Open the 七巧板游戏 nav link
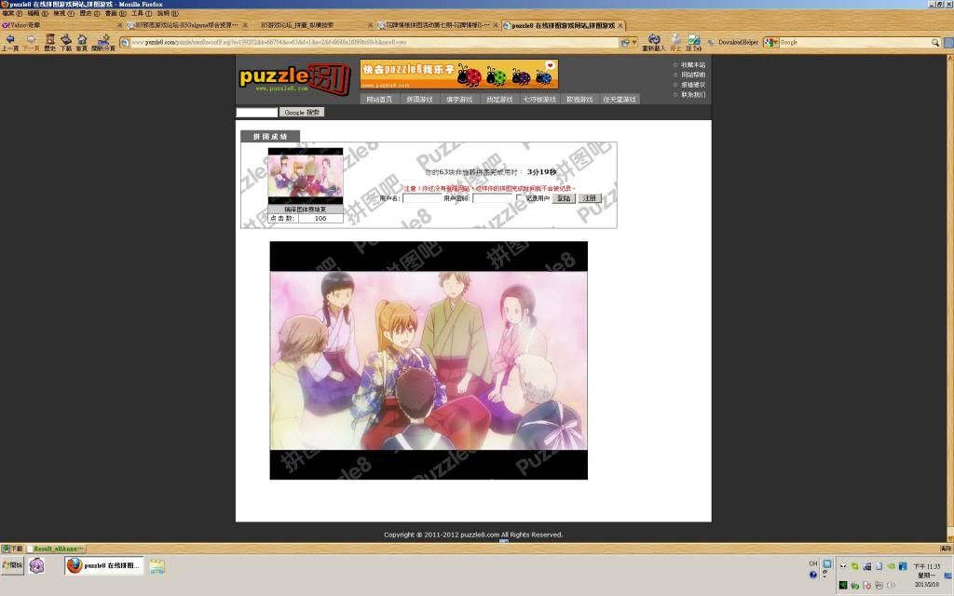Screen dimensions: 954x596 539,99
